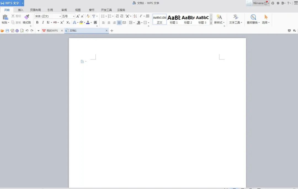The height and width of the screenshot is (189, 298).
Task: Click the undo arrow icon
Action: point(27,31)
